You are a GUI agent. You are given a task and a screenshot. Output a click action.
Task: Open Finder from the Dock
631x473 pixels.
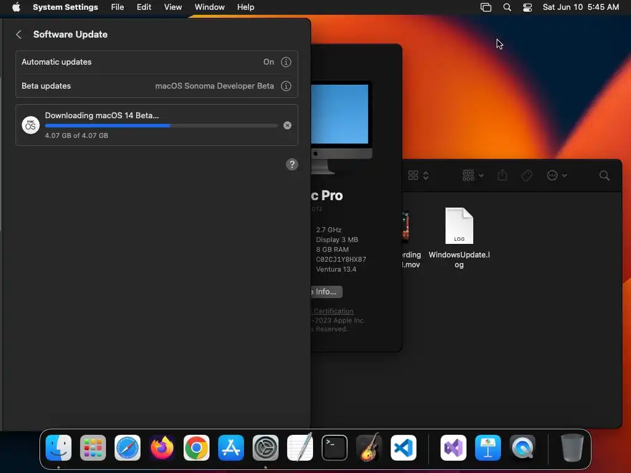click(x=59, y=448)
